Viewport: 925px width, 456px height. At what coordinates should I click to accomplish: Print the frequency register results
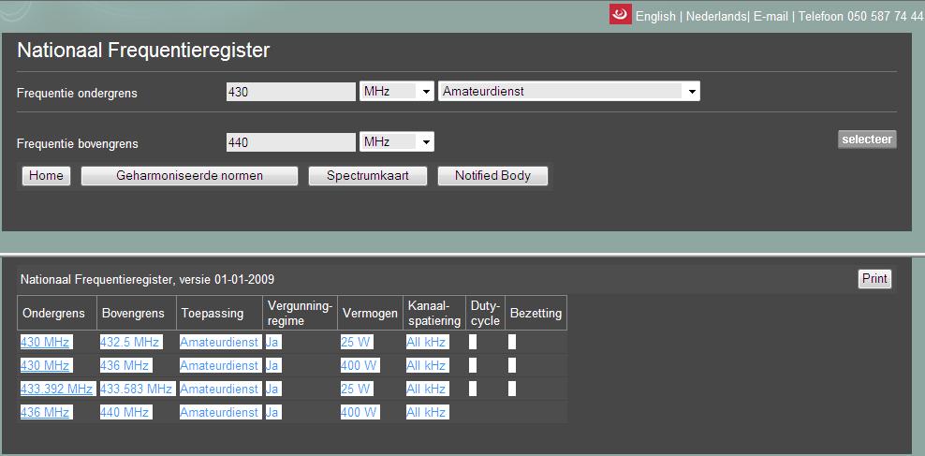pyautogui.click(x=874, y=279)
